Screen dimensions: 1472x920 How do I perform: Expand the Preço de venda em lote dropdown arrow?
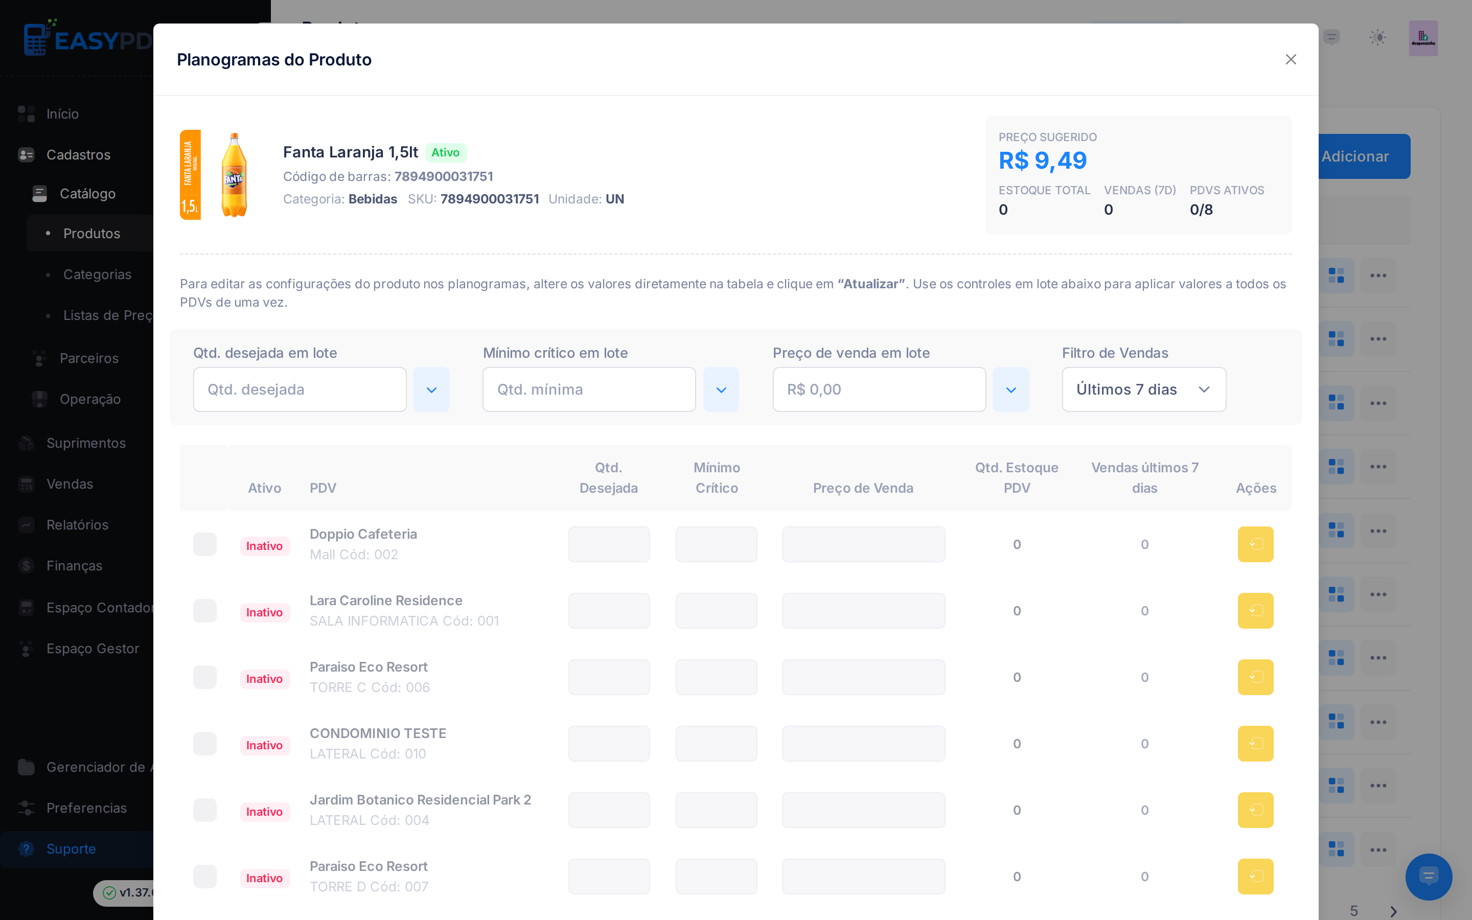coord(1011,389)
